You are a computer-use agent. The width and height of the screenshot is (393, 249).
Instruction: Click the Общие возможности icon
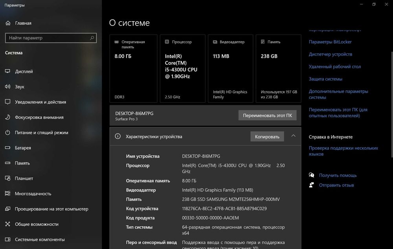(8, 224)
